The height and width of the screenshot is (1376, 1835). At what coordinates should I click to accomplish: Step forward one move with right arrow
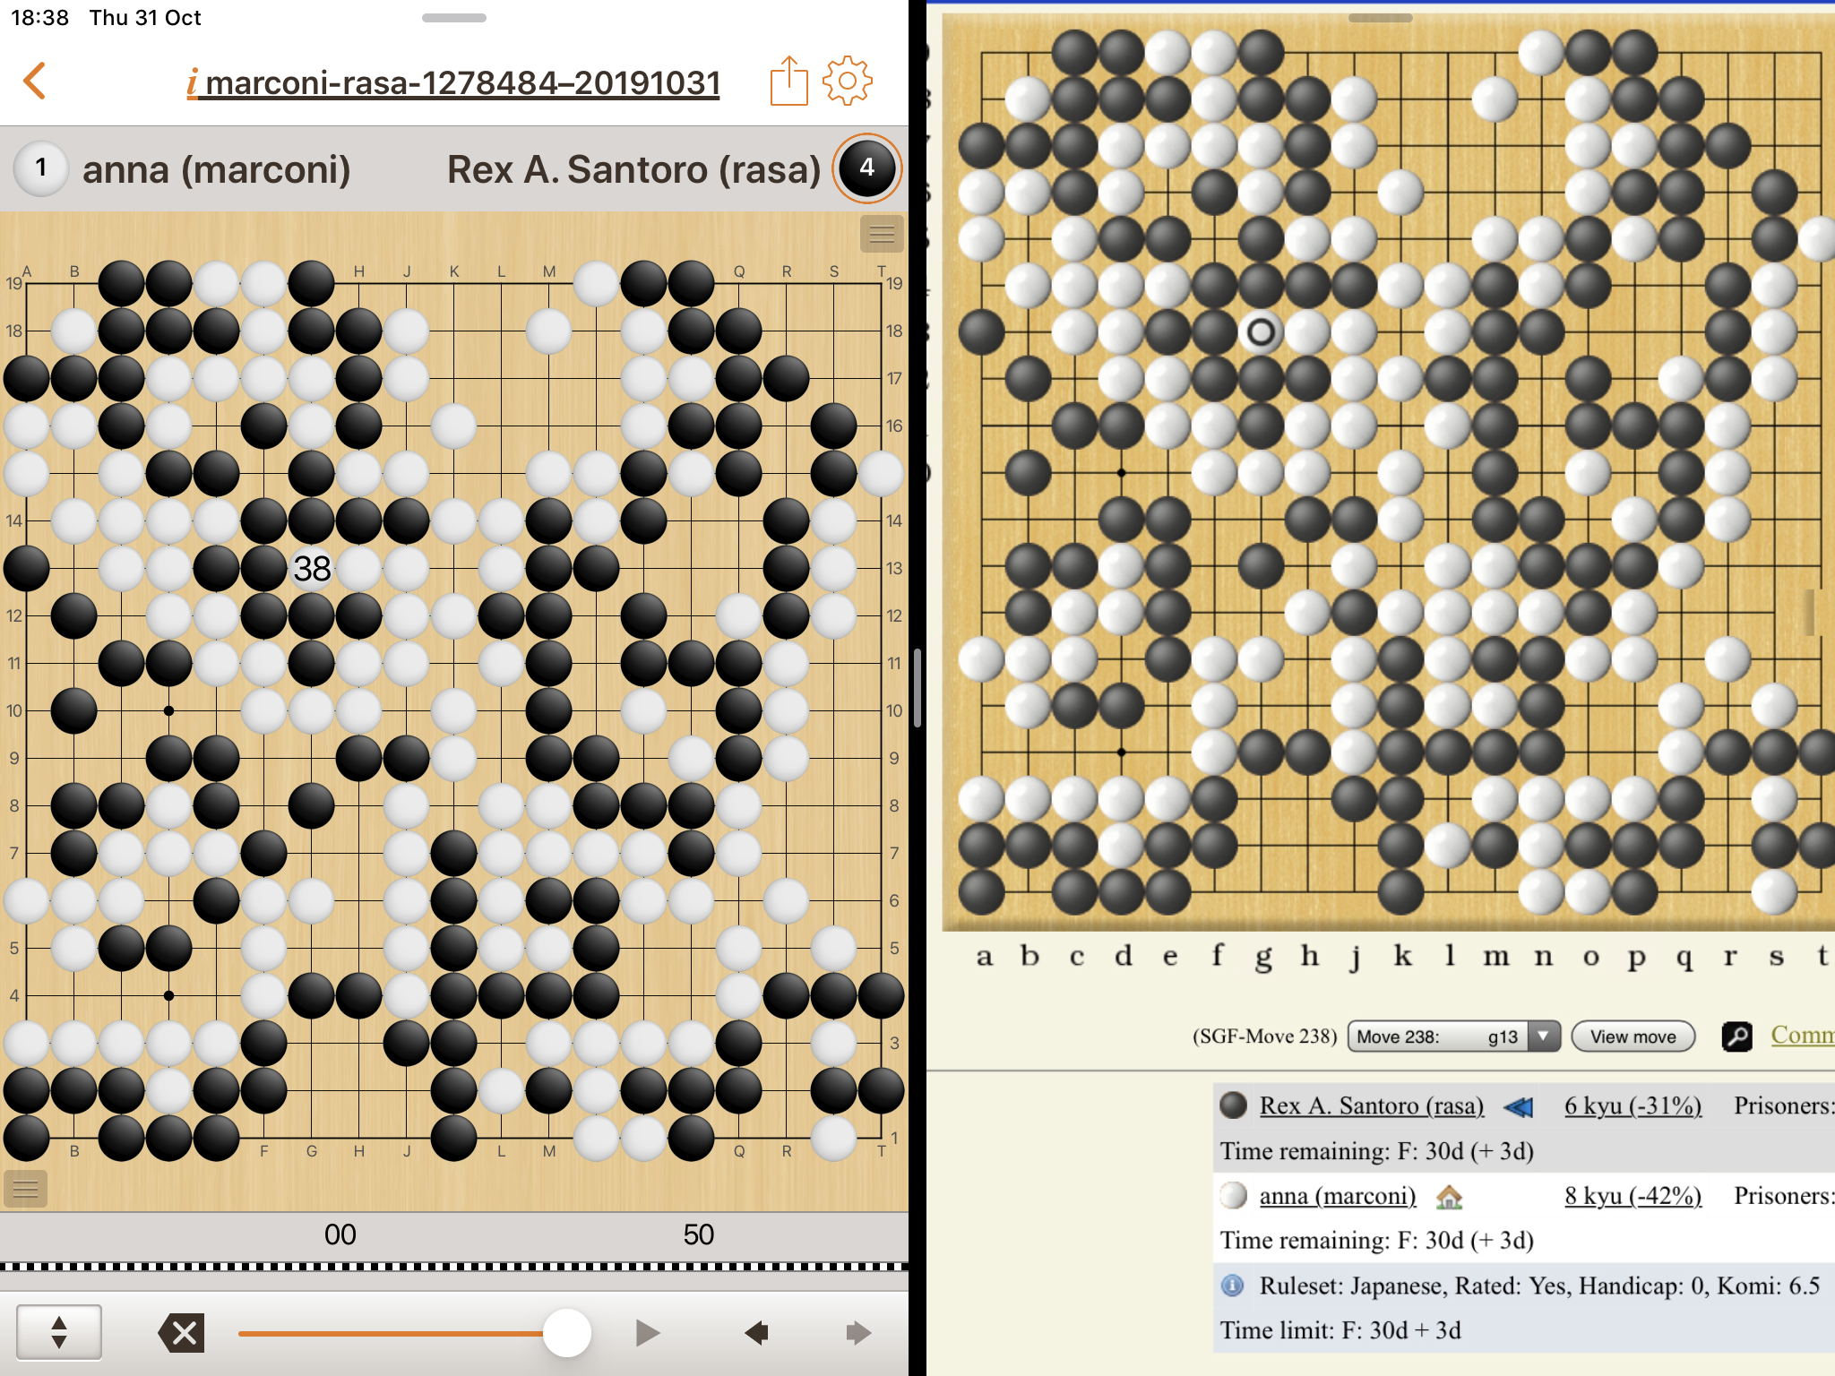858,1333
